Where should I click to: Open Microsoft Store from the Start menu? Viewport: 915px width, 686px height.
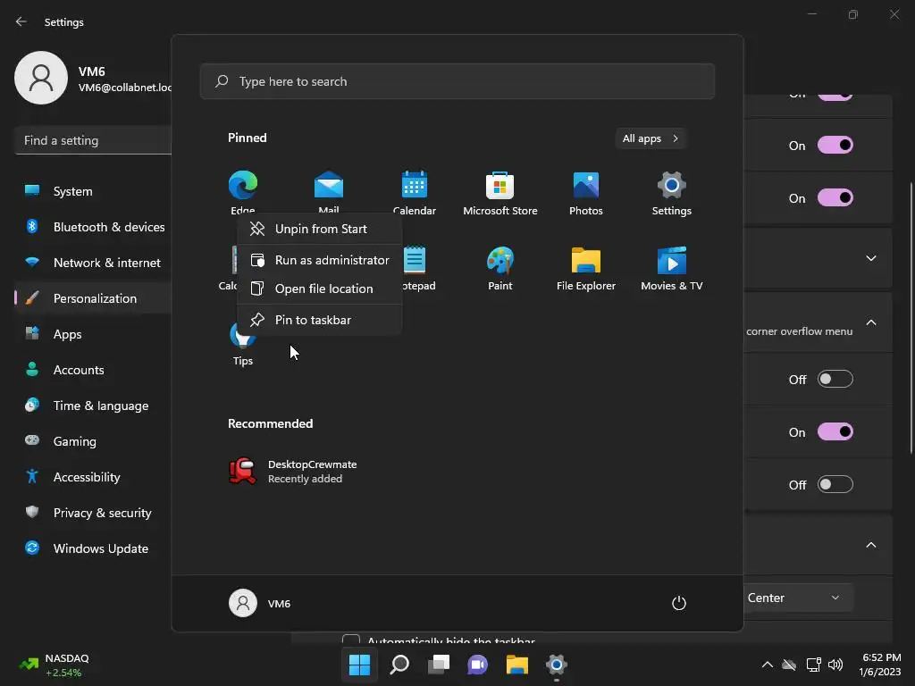coord(500,193)
